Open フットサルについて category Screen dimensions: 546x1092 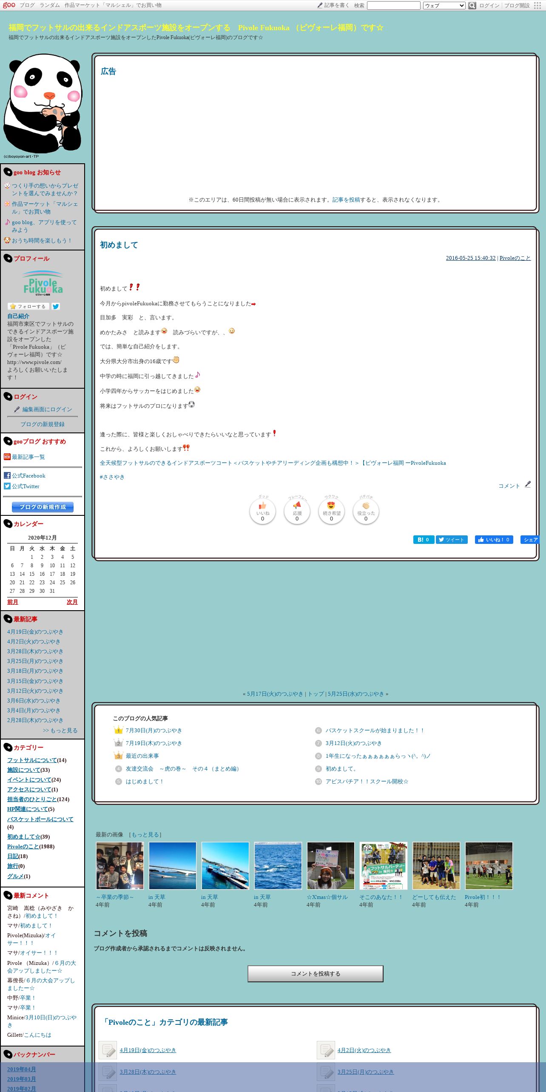[x=32, y=760]
